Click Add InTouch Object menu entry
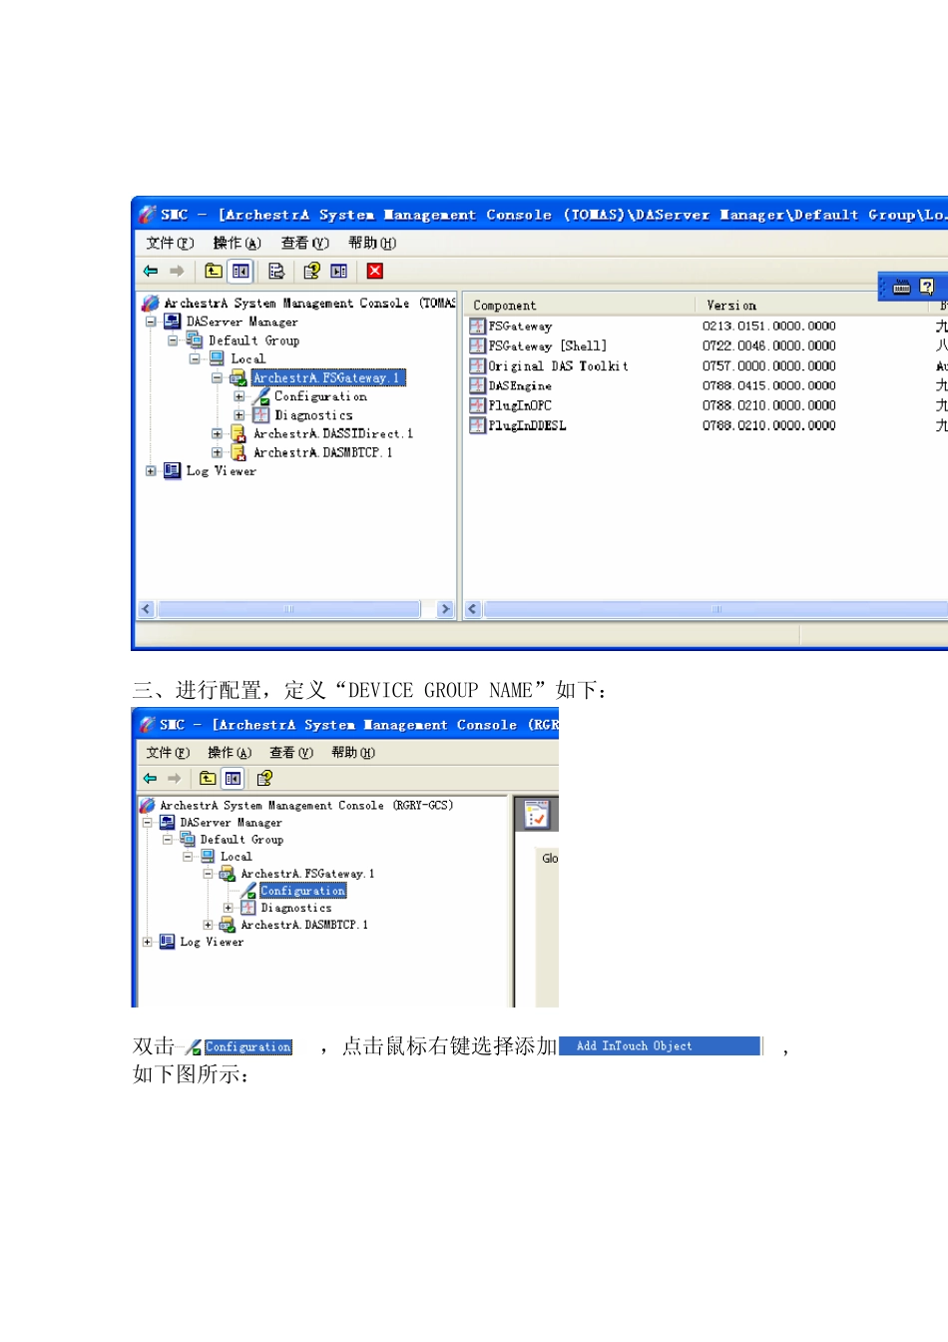The height and width of the screenshot is (1342, 948). pos(660,1045)
